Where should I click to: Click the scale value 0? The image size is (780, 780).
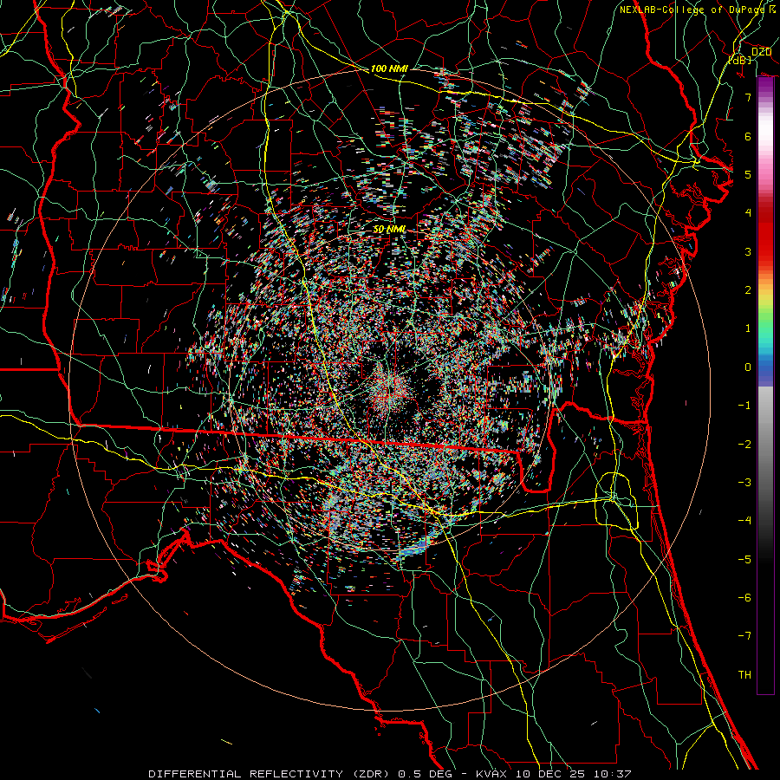[x=748, y=367]
